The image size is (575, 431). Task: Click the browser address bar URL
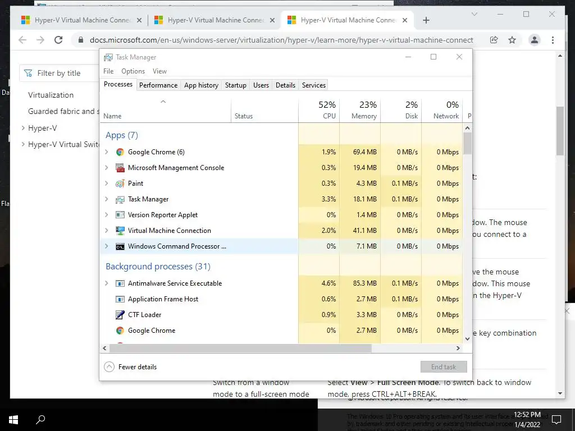[281, 40]
